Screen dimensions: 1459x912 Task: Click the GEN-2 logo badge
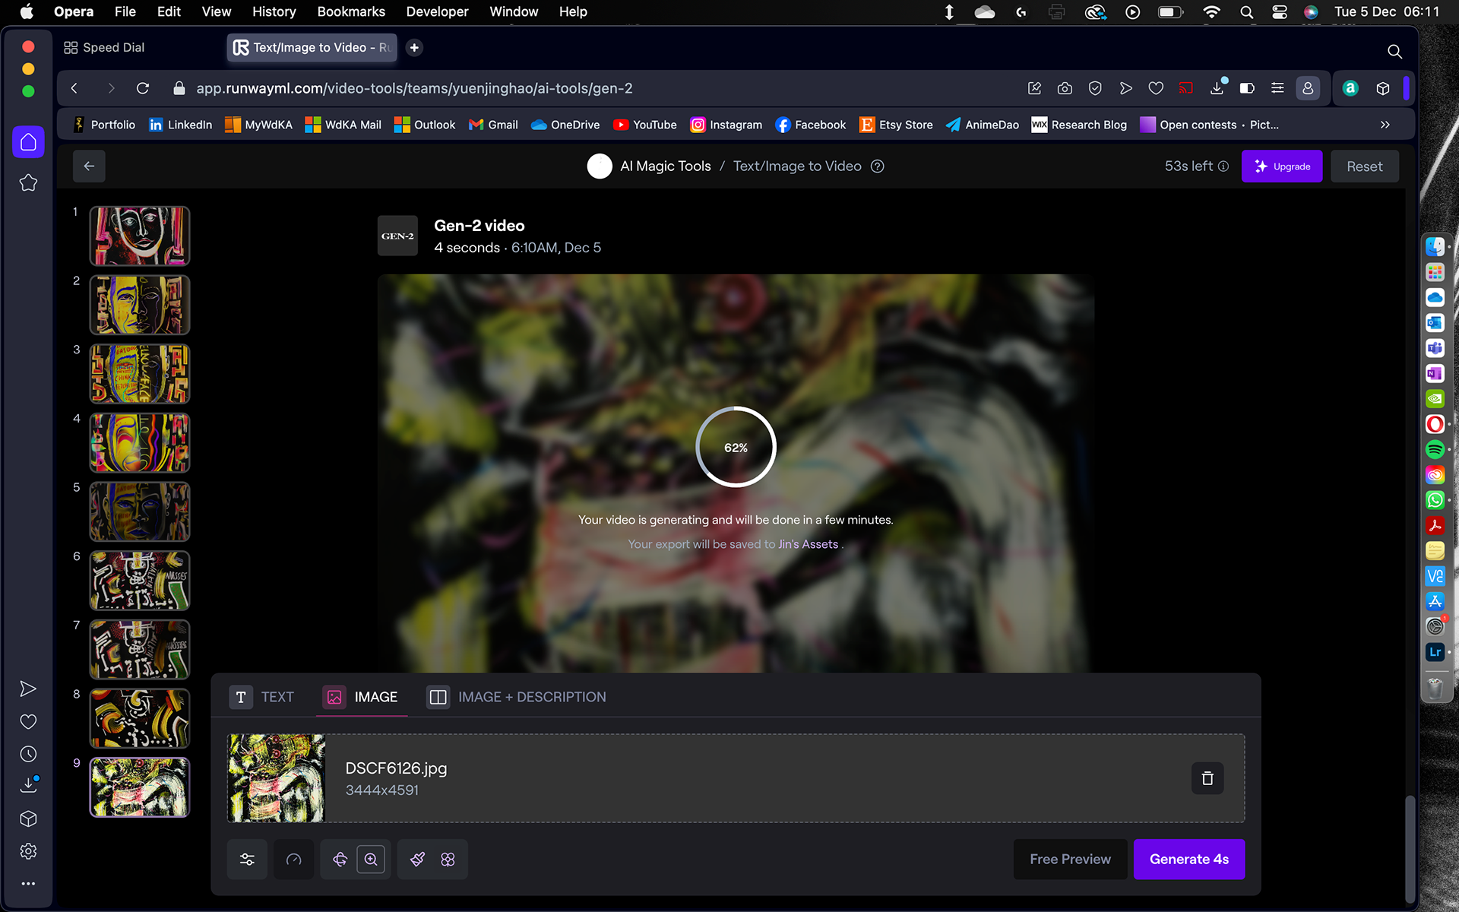click(397, 236)
